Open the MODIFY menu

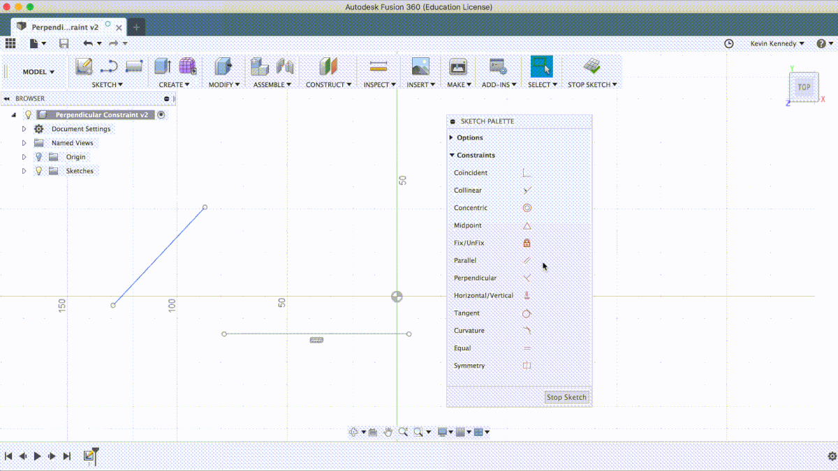coord(224,85)
